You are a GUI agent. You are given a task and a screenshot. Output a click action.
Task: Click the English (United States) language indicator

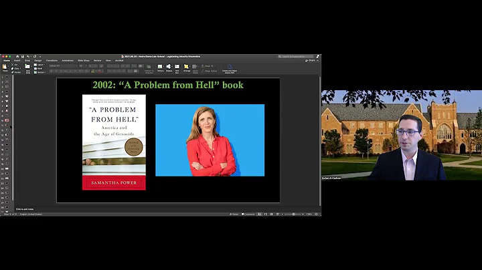pos(31,214)
